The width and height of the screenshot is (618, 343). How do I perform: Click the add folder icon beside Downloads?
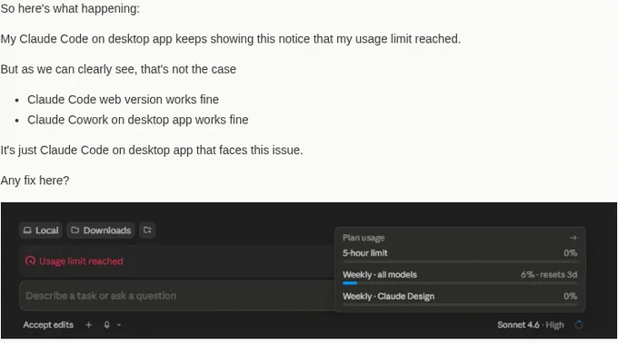click(x=147, y=230)
